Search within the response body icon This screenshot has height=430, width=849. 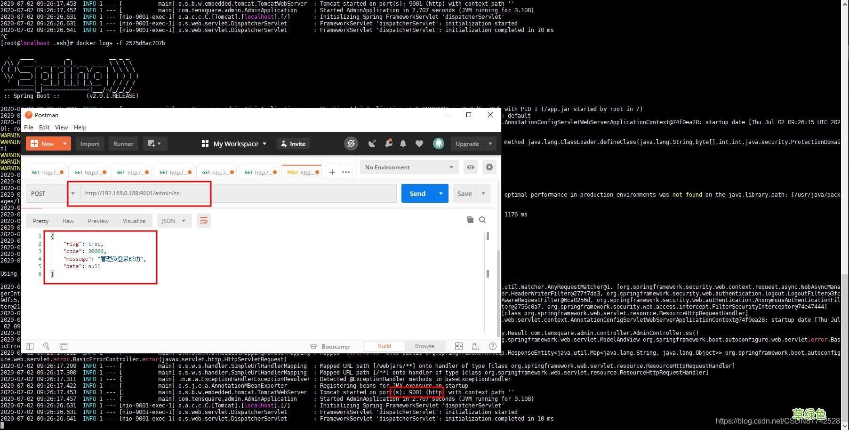(x=482, y=220)
